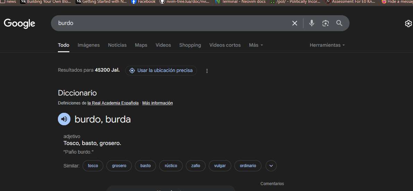The width and height of the screenshot is (413, 191).
Task: Open the settings gear icon
Action: click(408, 24)
